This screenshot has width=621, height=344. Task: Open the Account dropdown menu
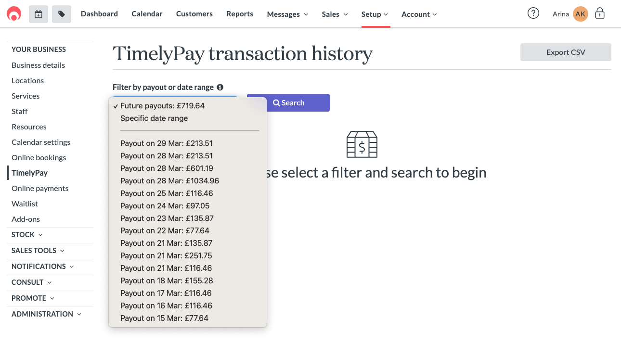(x=419, y=14)
